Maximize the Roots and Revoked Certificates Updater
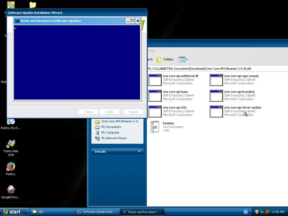Viewport: 288px width, 216px height. click(x=132, y=21)
